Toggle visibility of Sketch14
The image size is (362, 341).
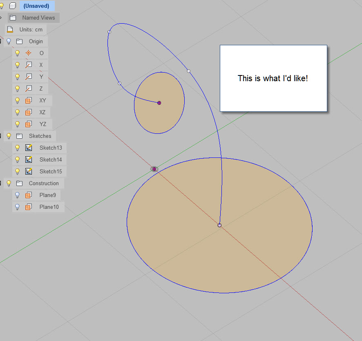[x=17, y=159]
